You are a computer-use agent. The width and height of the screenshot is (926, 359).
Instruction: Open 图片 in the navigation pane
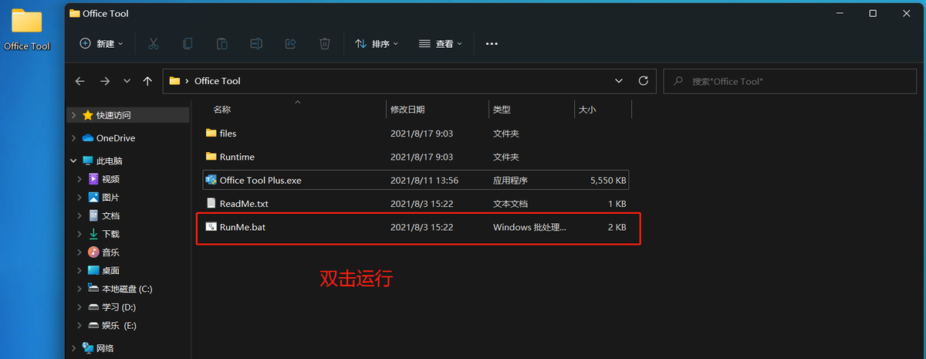tap(110, 198)
